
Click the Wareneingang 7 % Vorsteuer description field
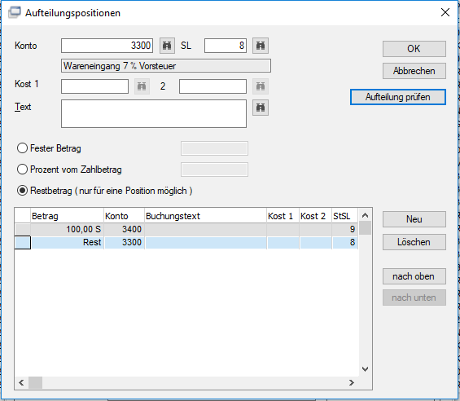[x=166, y=66]
